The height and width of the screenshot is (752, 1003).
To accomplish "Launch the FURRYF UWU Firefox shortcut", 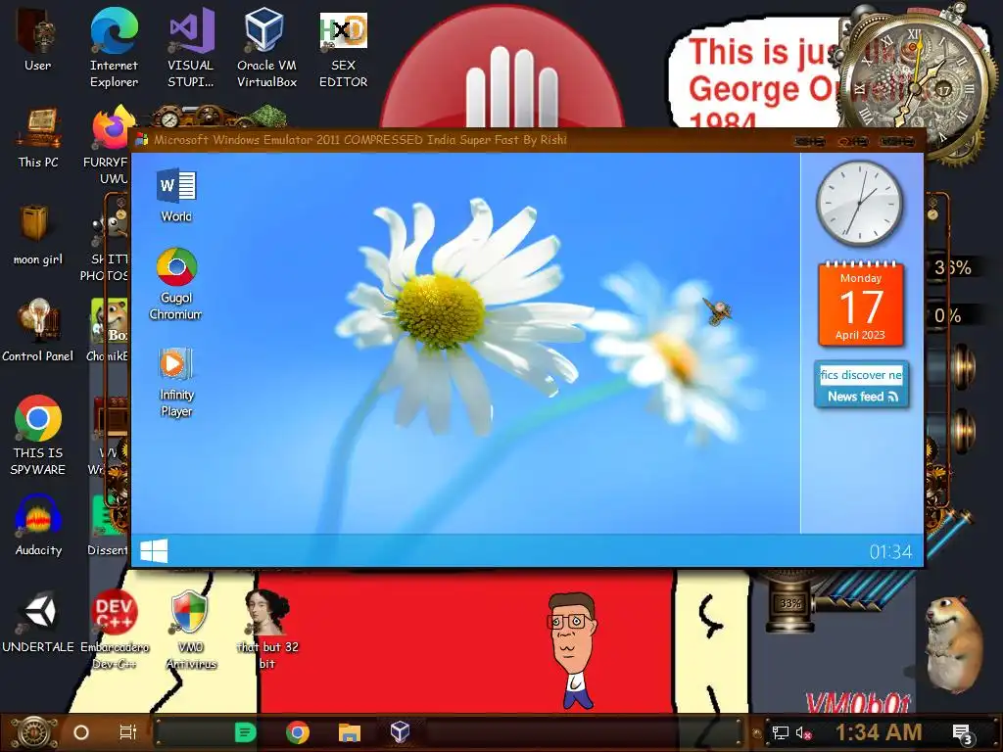I will coord(110,145).
